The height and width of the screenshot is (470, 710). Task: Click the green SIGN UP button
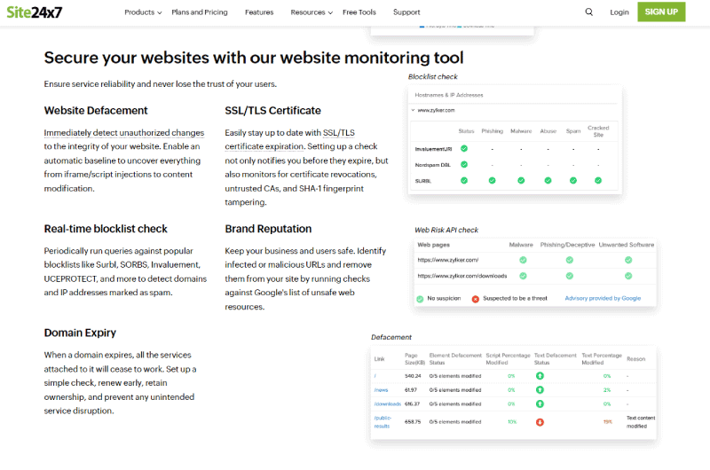point(661,12)
